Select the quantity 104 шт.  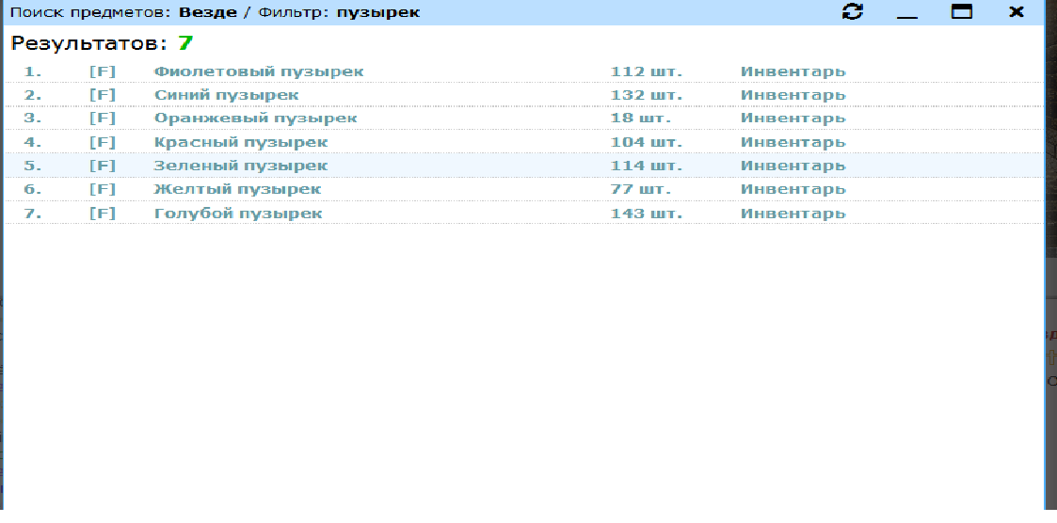[x=647, y=142]
